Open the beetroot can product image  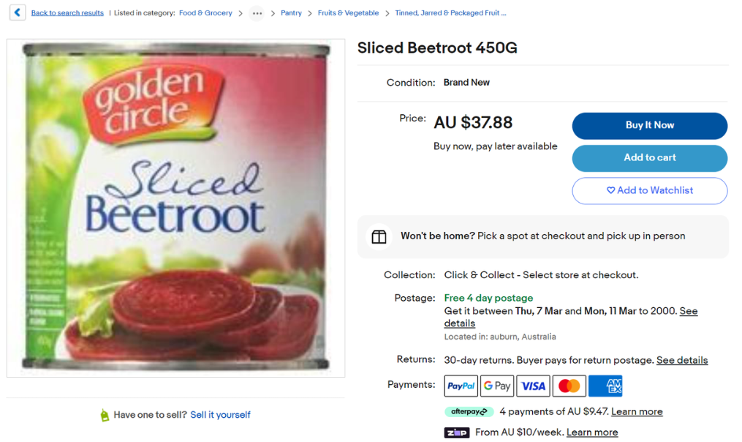(x=175, y=208)
